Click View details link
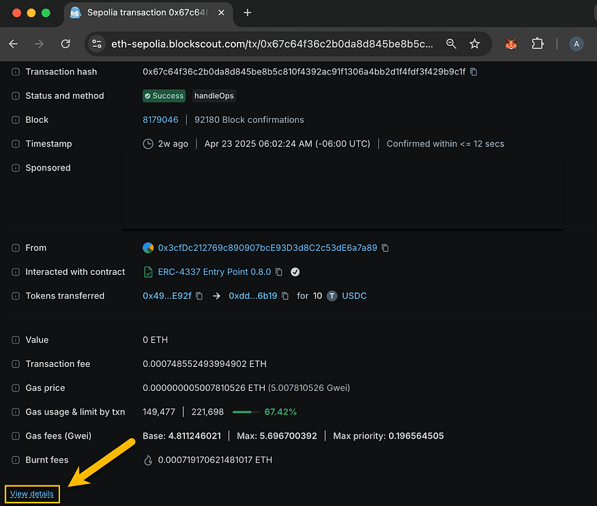Viewport: 597px width, 506px height. coord(32,494)
